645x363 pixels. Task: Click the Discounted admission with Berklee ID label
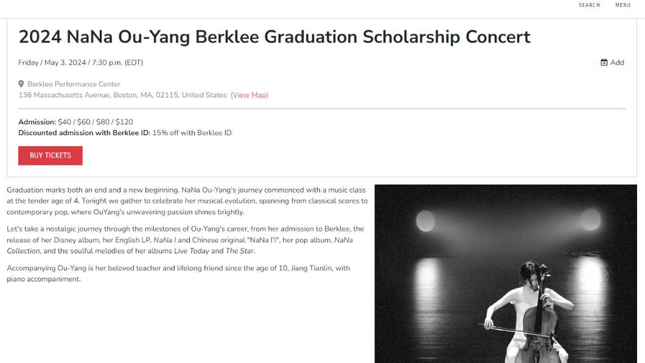coord(85,133)
